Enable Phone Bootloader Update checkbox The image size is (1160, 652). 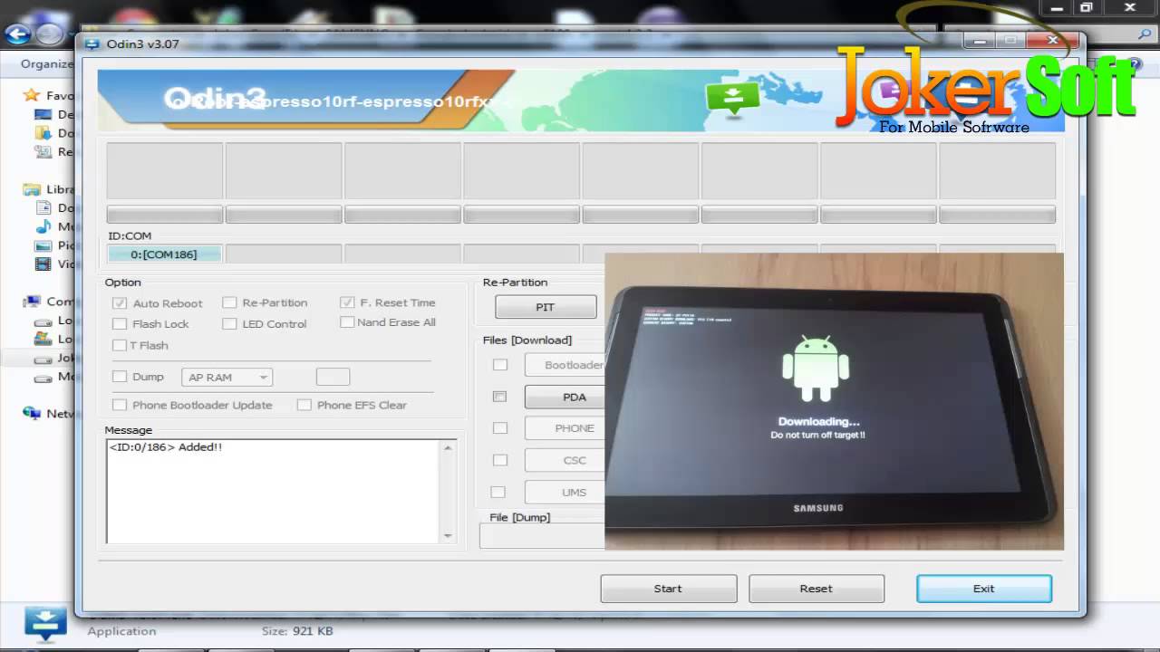(120, 405)
